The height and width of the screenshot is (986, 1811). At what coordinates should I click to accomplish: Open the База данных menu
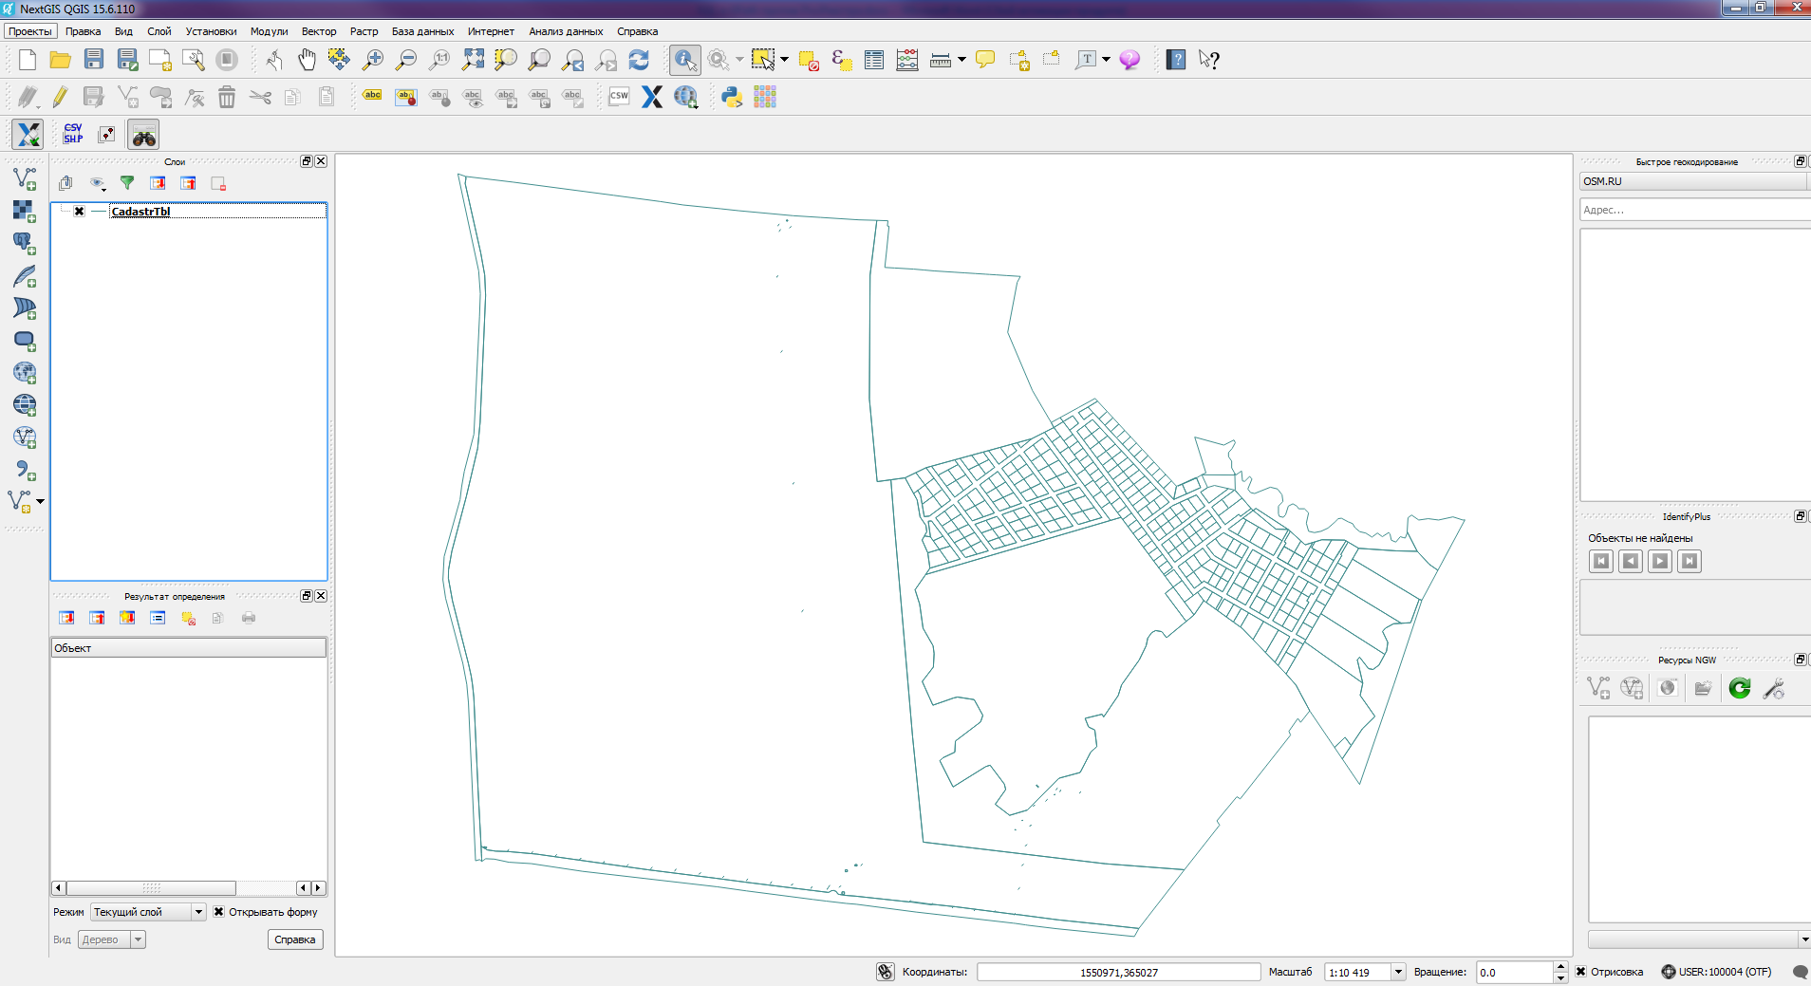pyautogui.click(x=422, y=31)
